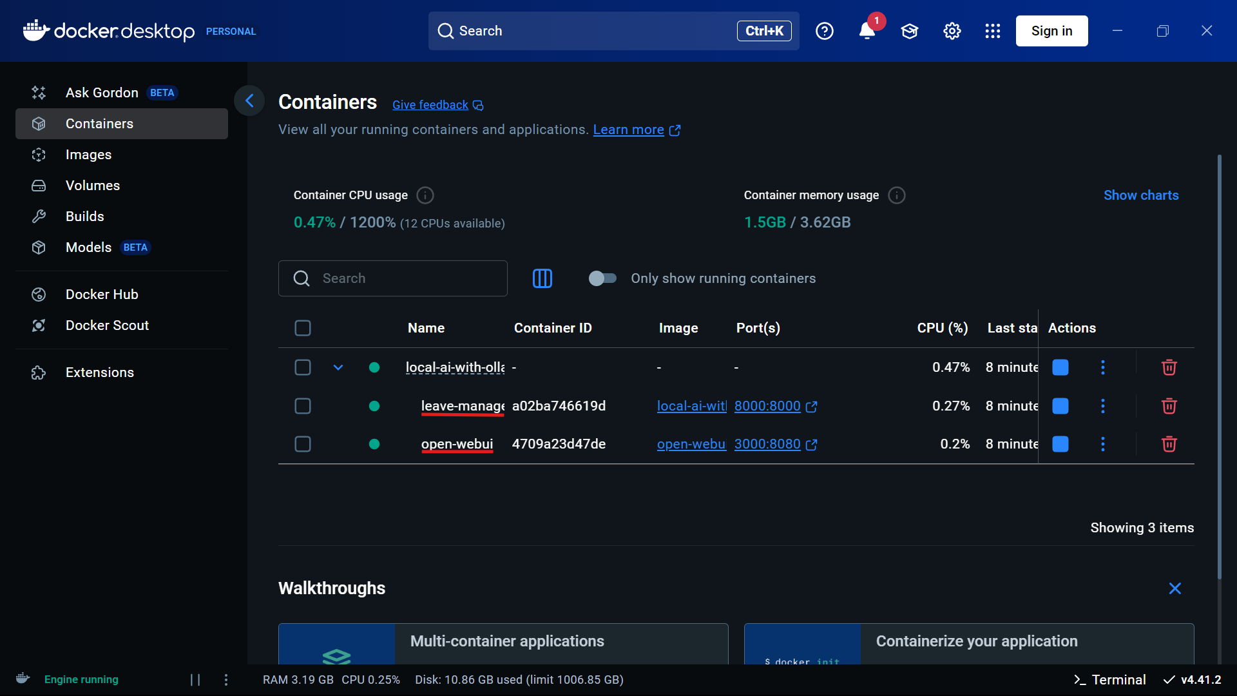
Task: Open Docker Desktop settings gear
Action: (952, 31)
